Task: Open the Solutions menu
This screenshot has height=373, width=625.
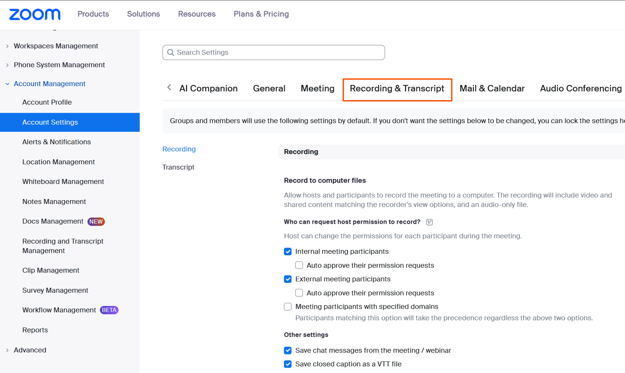Action: click(143, 14)
